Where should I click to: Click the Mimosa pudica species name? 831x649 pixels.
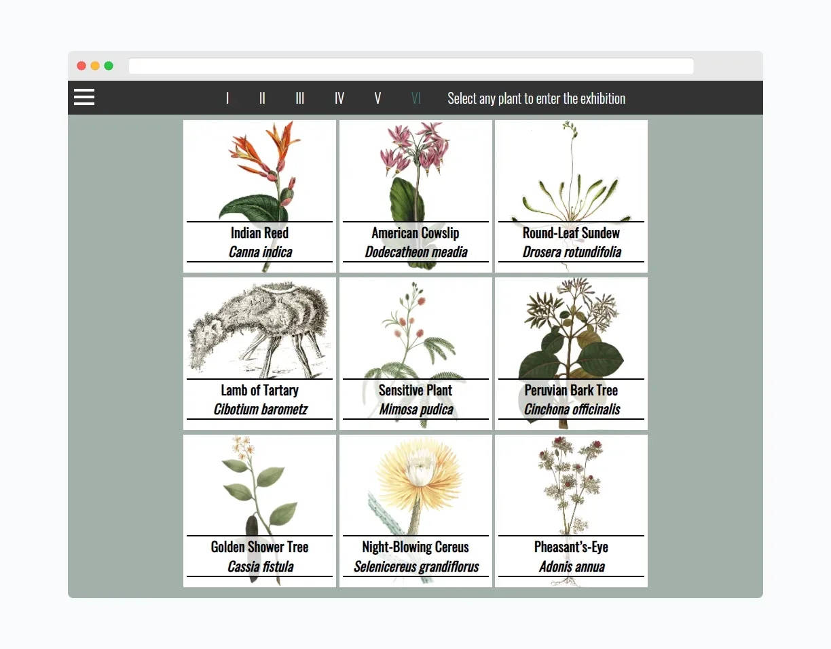pyautogui.click(x=415, y=410)
